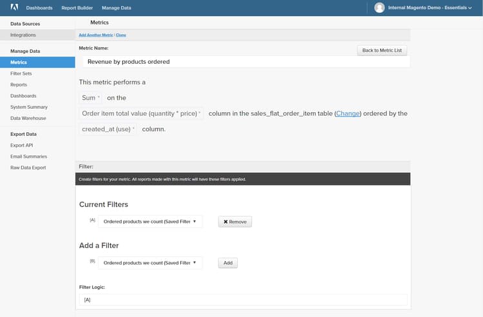Select Metrics in the sidebar
483x317 pixels.
[x=37, y=62]
